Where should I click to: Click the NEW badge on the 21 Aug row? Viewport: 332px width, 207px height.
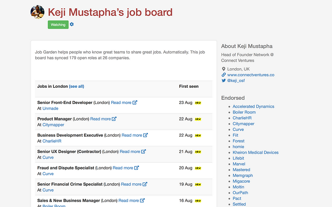click(198, 152)
